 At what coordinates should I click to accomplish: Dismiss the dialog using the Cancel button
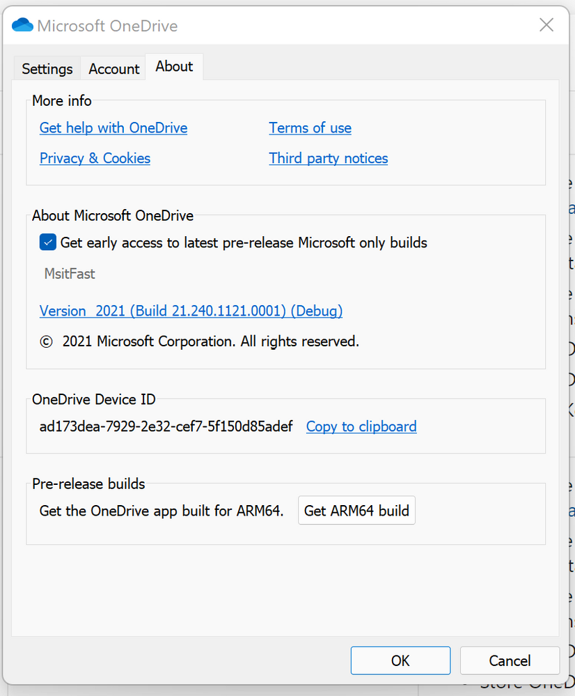click(510, 660)
